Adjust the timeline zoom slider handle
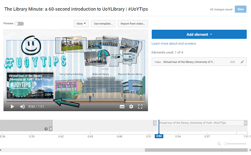This screenshot has height=155, width=251. tap(226, 144)
